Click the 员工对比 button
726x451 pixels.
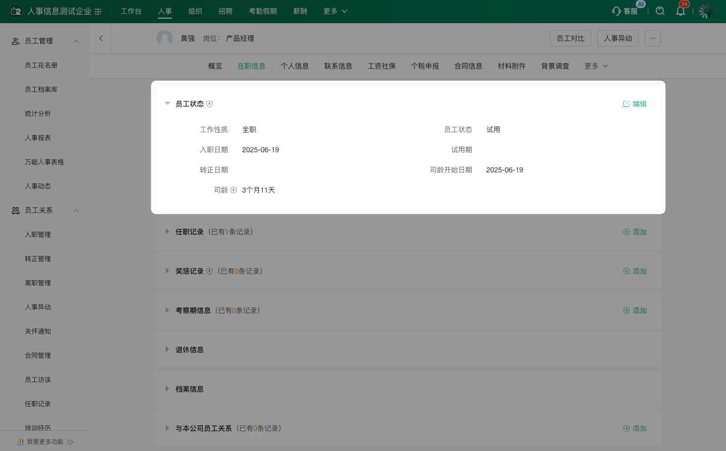click(x=570, y=38)
